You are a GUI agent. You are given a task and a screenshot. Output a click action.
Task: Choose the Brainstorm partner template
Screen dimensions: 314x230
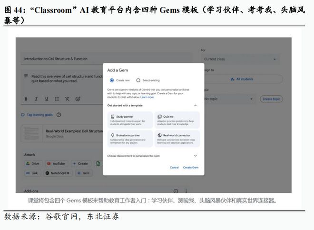(x=130, y=139)
